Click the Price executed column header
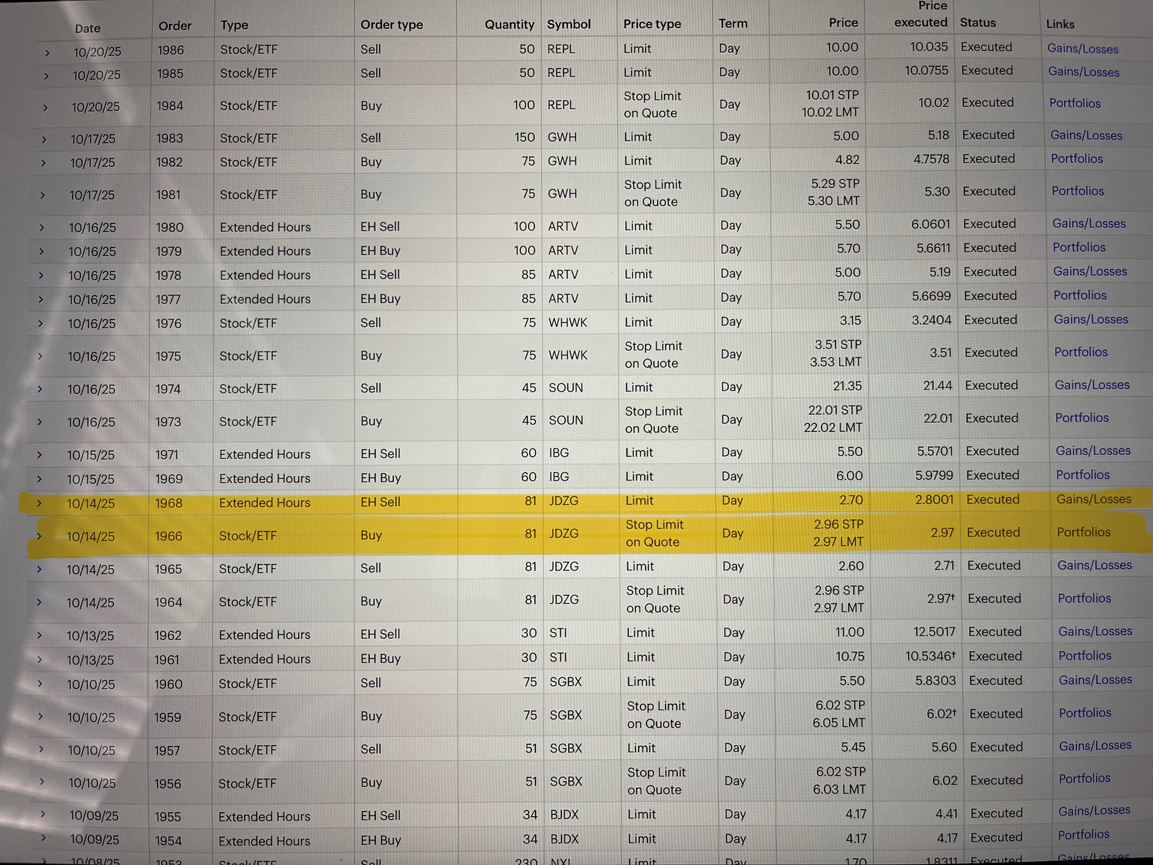Screen dimensions: 1153x865 pyautogui.click(x=920, y=15)
